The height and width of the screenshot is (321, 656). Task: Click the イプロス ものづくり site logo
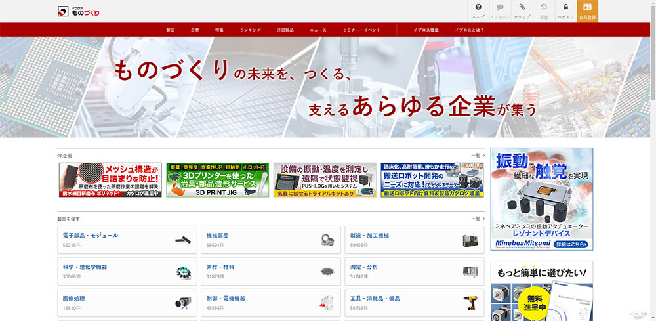79,11
